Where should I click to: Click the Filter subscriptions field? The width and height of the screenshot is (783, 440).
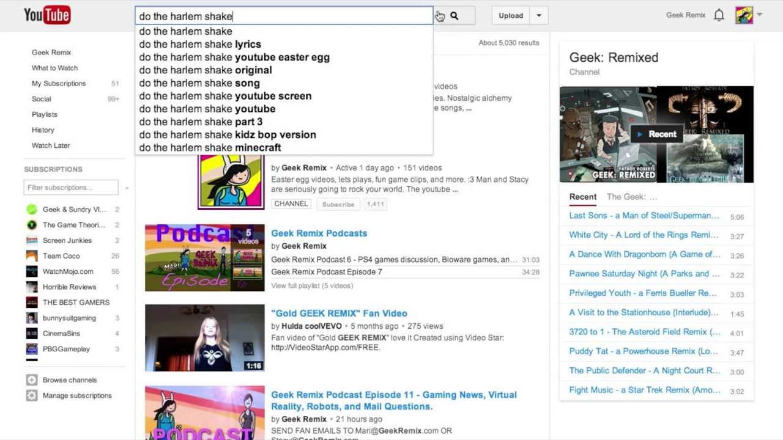click(71, 188)
